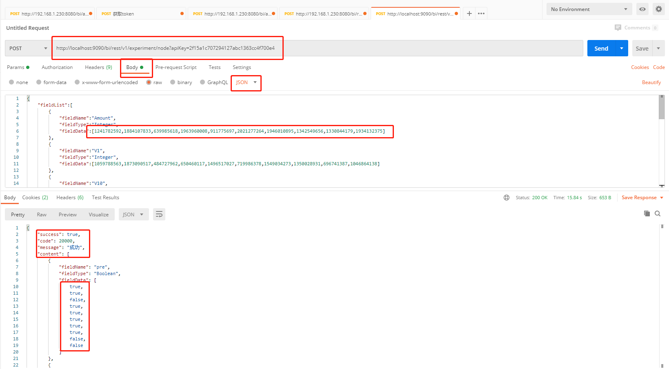Toggle line wrapping icon in response viewer

(x=159, y=214)
